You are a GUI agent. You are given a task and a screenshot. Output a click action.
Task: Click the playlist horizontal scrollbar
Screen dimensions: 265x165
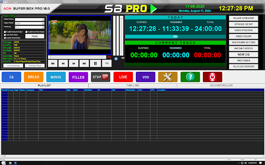tap(132, 156)
